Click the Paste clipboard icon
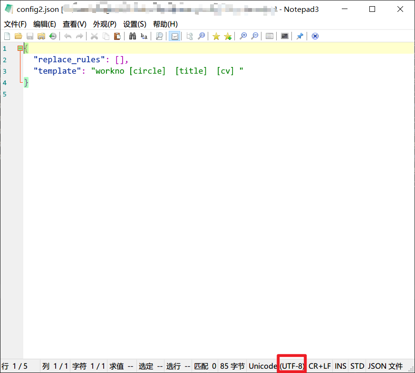415x373 pixels. coord(117,36)
